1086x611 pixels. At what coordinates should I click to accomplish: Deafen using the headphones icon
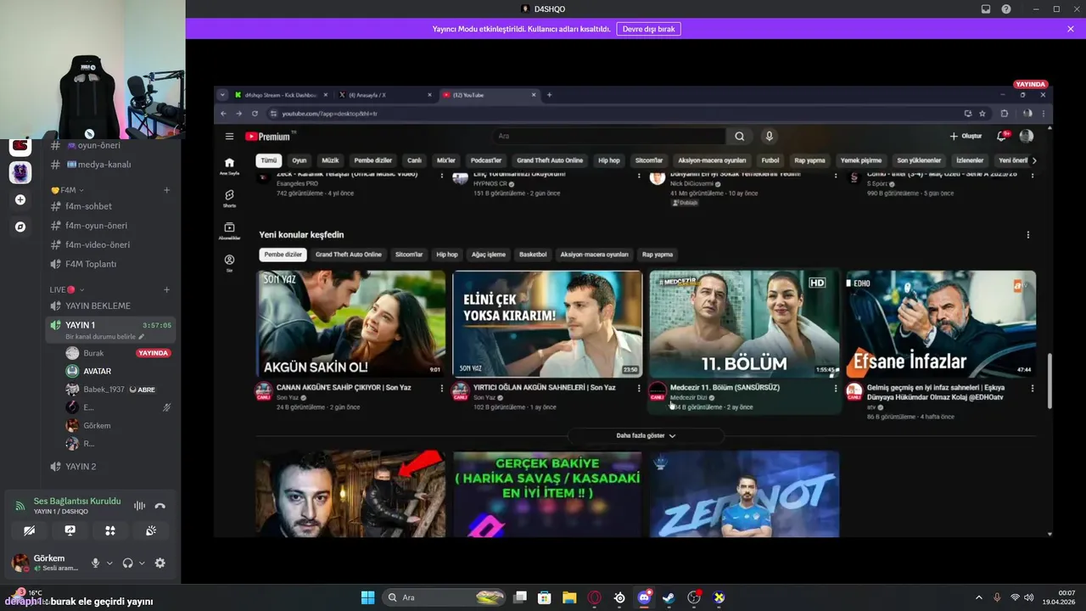127,563
